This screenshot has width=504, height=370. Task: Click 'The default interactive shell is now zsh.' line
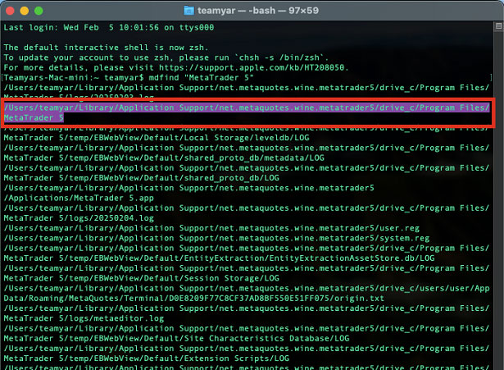click(x=106, y=48)
